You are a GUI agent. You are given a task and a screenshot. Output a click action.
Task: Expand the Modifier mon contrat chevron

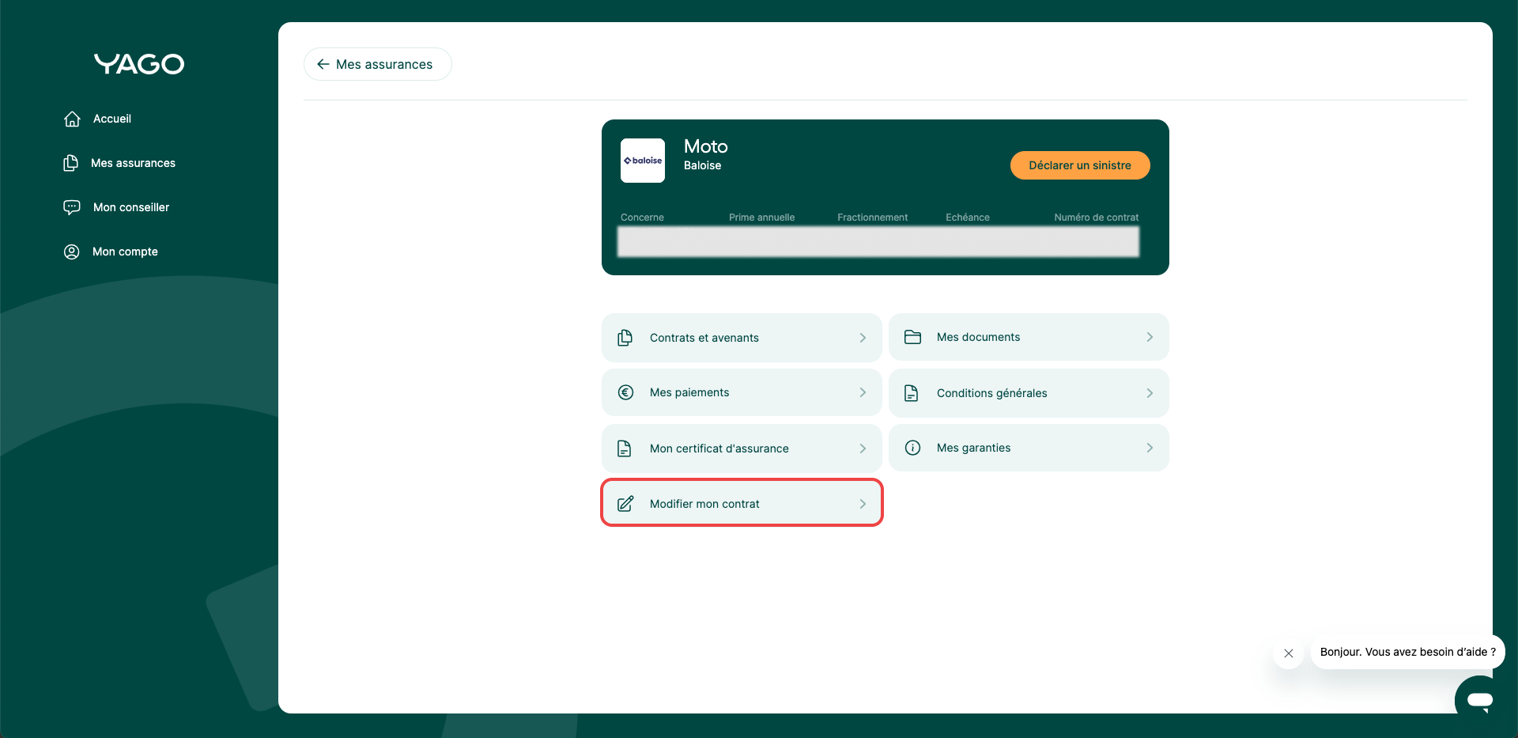pyautogui.click(x=863, y=504)
